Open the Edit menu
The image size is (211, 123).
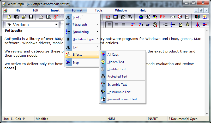pos(35,10)
